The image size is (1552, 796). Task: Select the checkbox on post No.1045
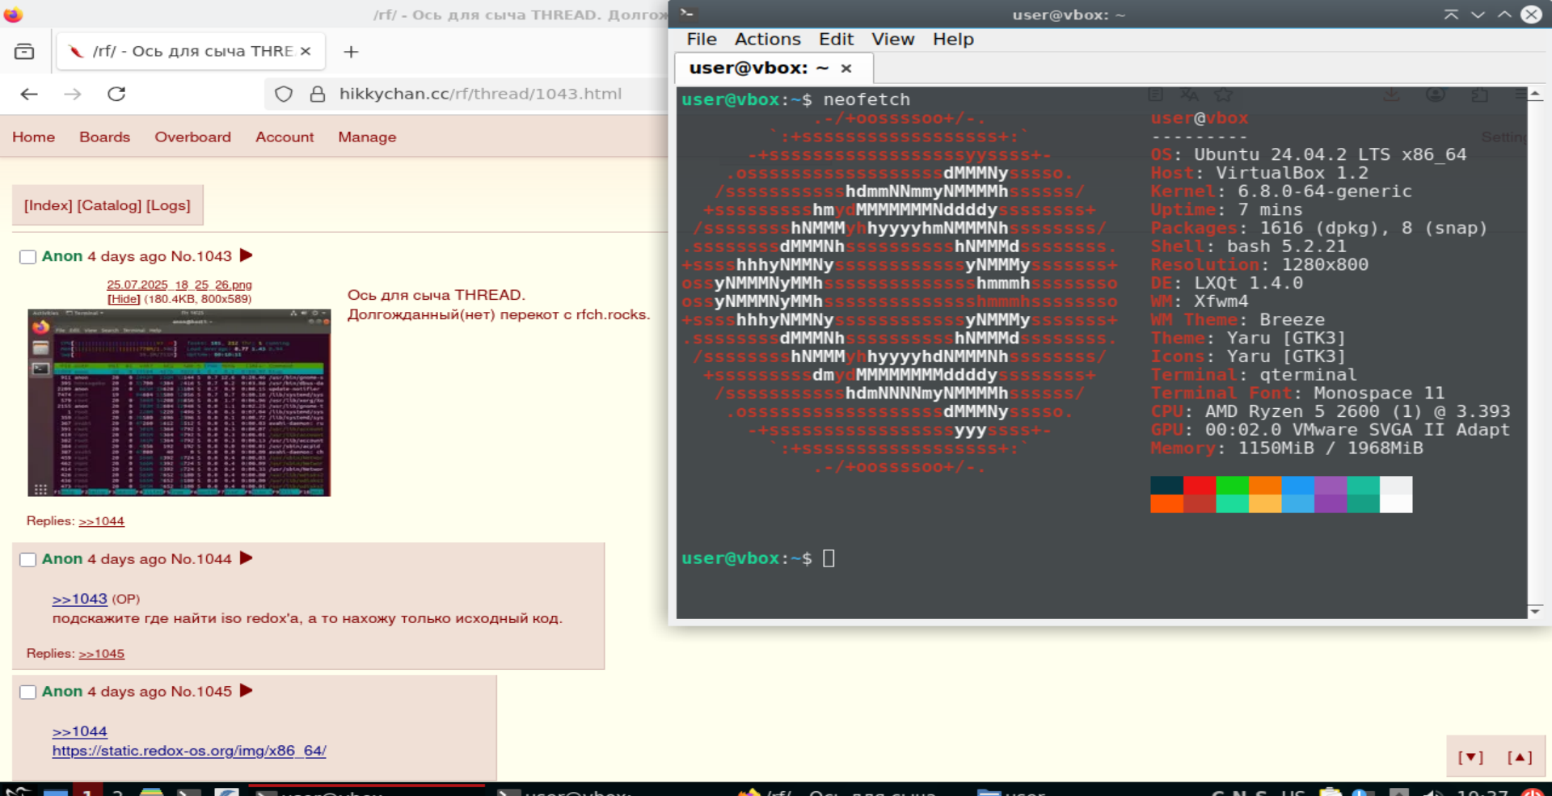click(x=28, y=693)
